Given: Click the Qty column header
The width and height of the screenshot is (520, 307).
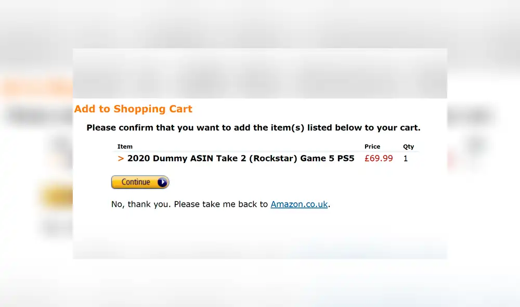Looking at the screenshot, I should pyautogui.click(x=408, y=147).
